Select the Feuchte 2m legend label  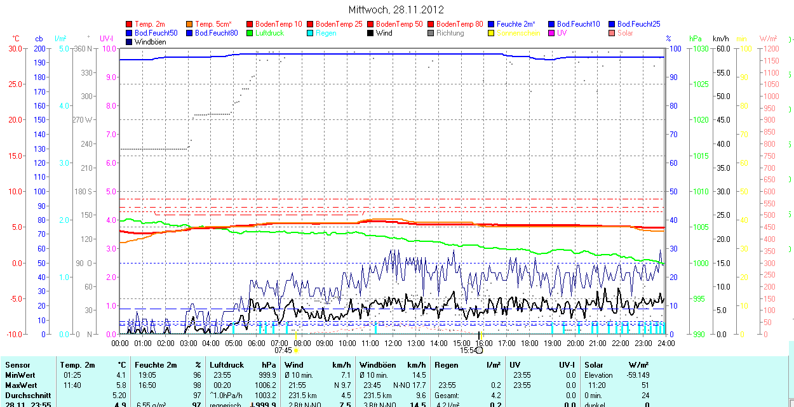(x=517, y=24)
